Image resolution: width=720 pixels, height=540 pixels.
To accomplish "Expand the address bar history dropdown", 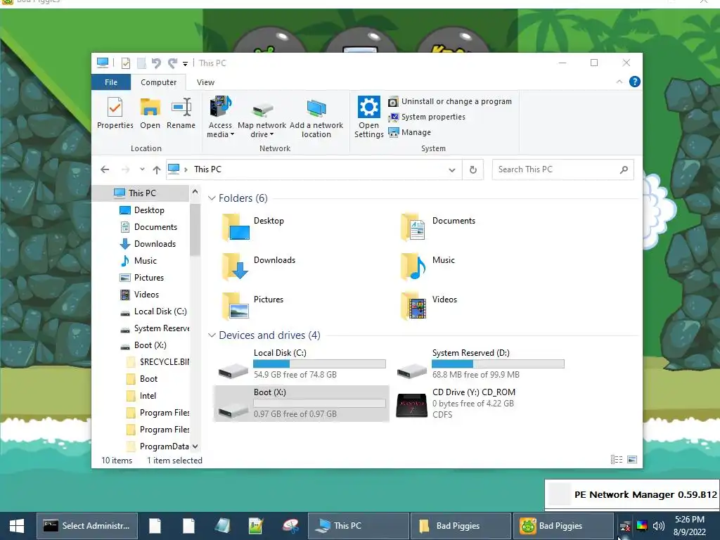I will (x=452, y=170).
